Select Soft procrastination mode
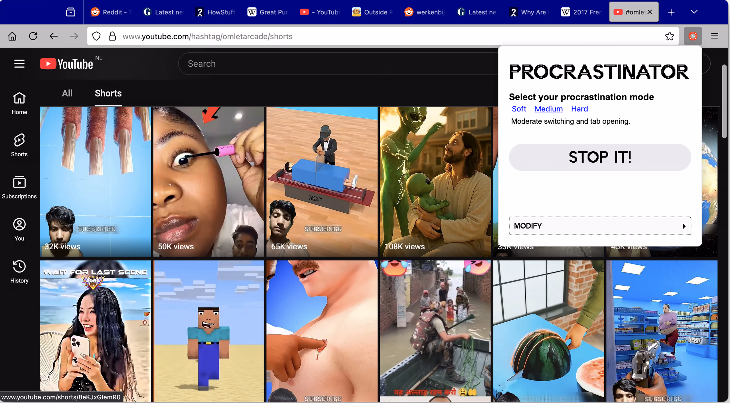This screenshot has width=730, height=403. (518, 109)
